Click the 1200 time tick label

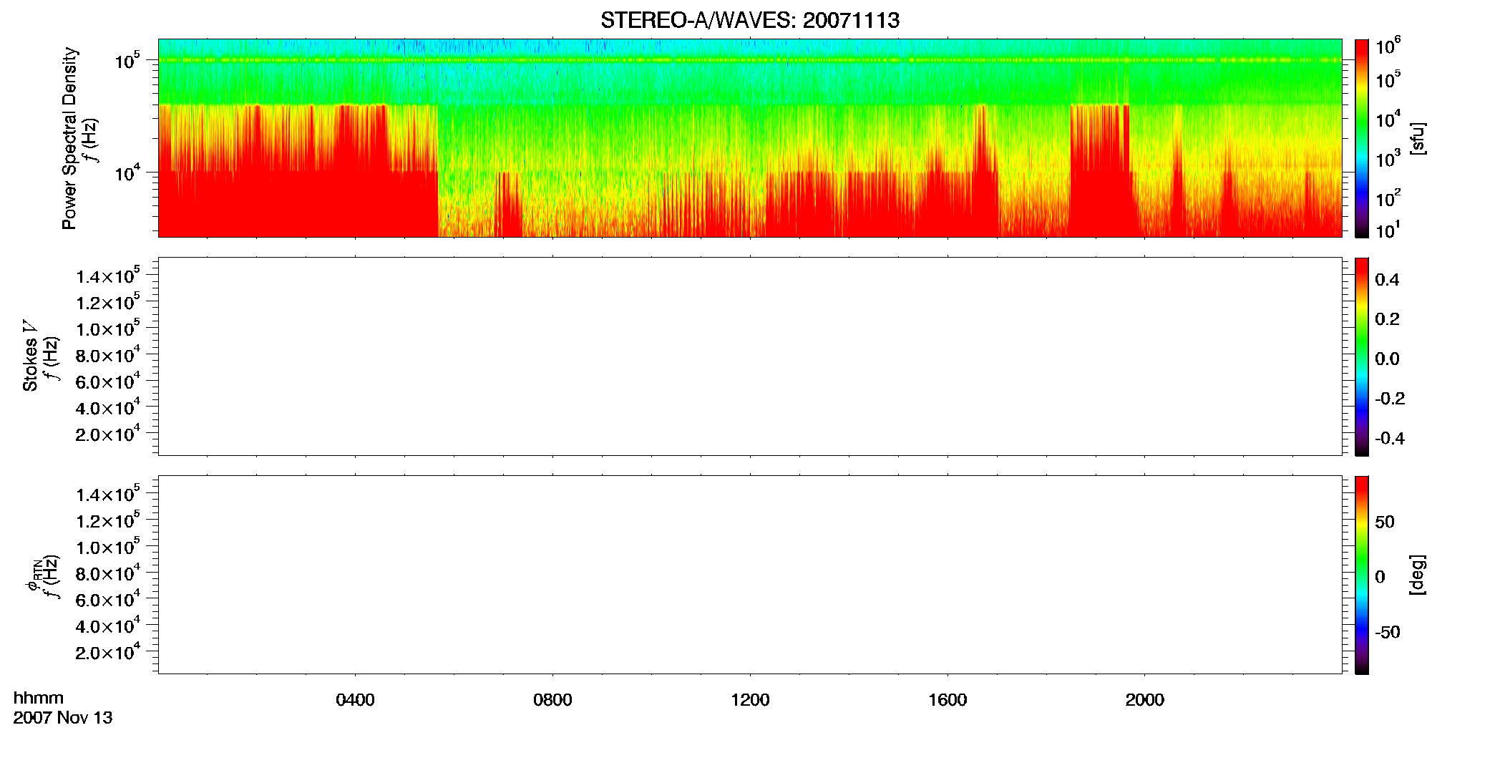tap(750, 700)
